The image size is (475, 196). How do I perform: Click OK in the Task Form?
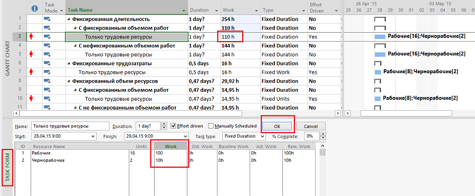pyautogui.click(x=277, y=126)
